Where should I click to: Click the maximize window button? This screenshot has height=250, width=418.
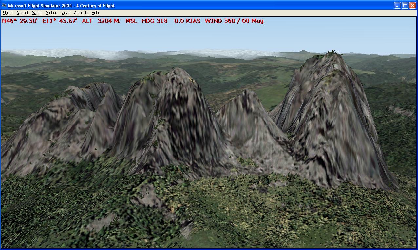405,6
